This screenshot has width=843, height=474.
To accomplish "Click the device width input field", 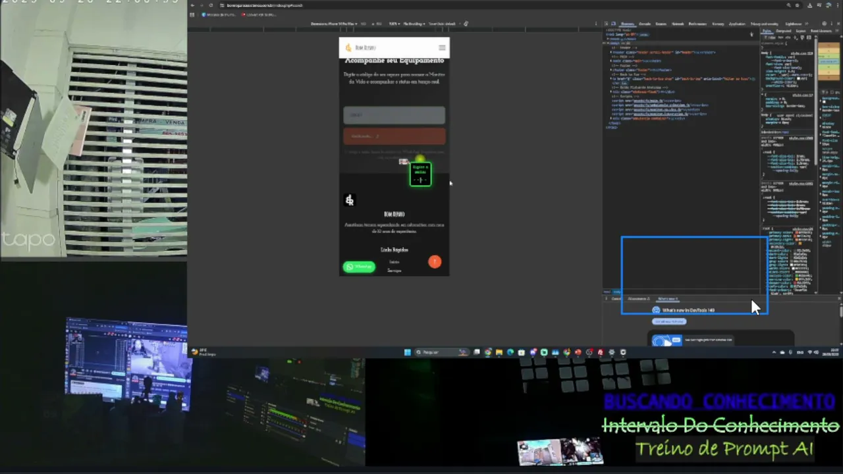I will click(x=364, y=24).
